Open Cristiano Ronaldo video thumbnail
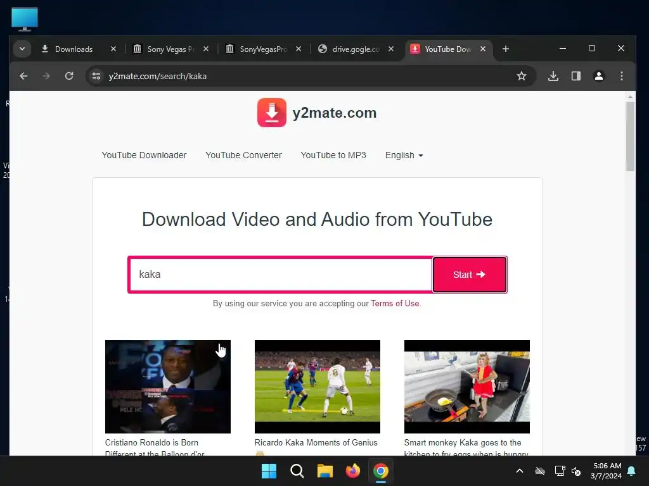The width and height of the screenshot is (649, 486). [167, 387]
